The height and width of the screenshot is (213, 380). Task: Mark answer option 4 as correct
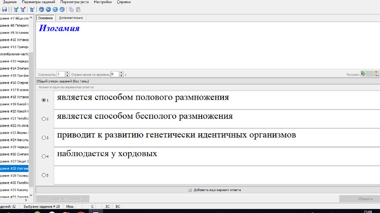[44, 156]
